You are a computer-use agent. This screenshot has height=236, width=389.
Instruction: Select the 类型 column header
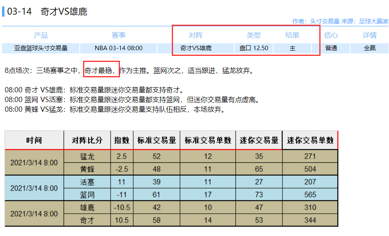point(254,35)
